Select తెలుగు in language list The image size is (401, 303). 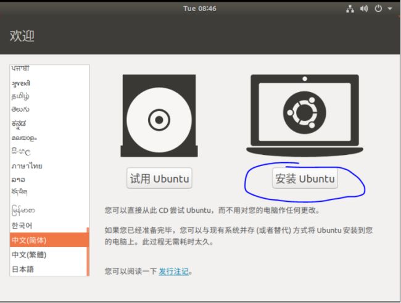click(x=48, y=109)
